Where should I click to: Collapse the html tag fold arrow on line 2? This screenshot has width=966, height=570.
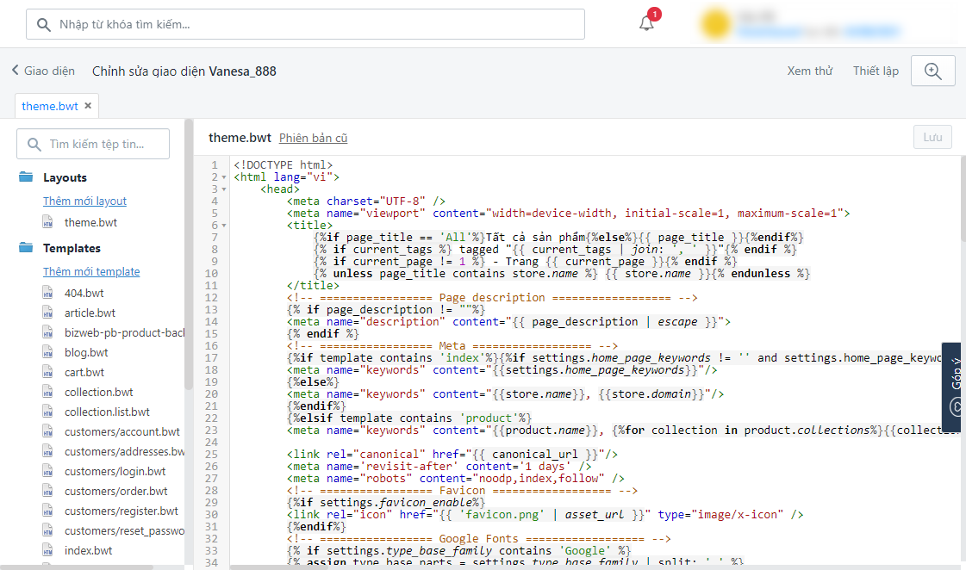point(224,177)
